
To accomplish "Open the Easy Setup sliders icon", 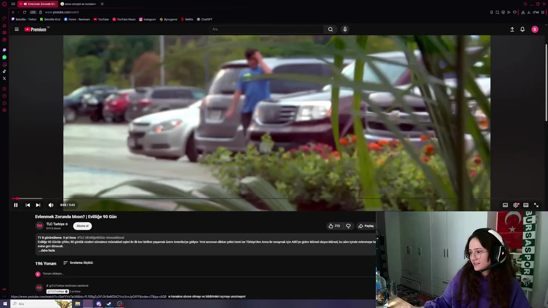I will pos(543,12).
